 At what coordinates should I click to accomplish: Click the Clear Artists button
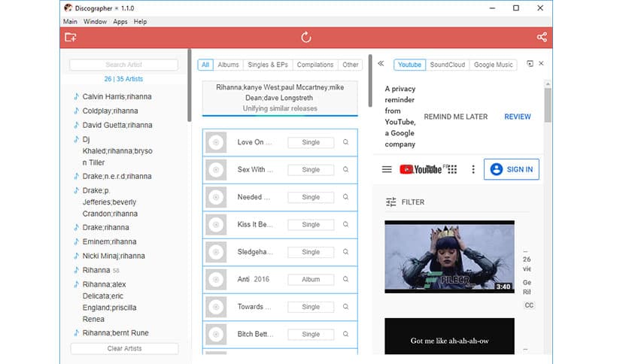point(124,348)
